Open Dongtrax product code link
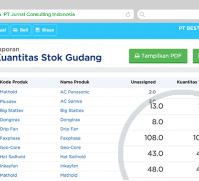199x181 pixels. 10,120
